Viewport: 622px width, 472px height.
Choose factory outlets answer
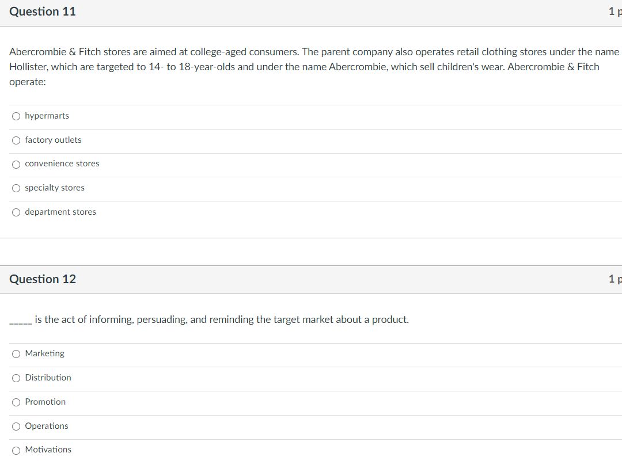[16, 140]
